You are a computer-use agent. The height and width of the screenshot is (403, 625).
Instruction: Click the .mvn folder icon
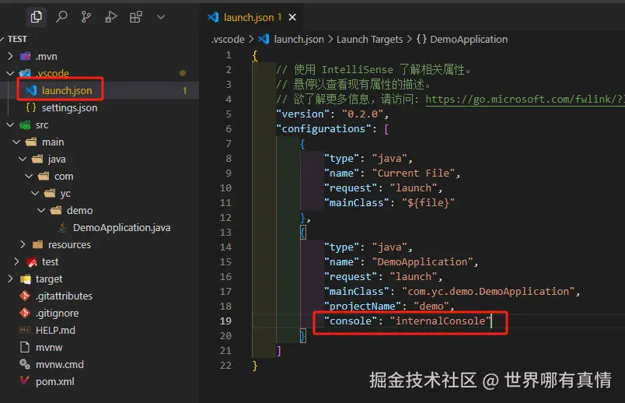(25, 56)
